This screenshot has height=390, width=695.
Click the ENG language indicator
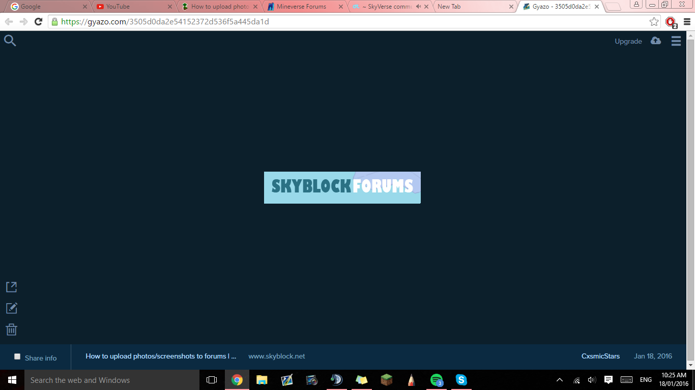pos(646,380)
